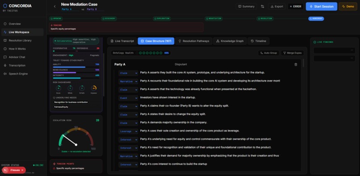Open the Resolution Pathways tab

(x=194, y=41)
